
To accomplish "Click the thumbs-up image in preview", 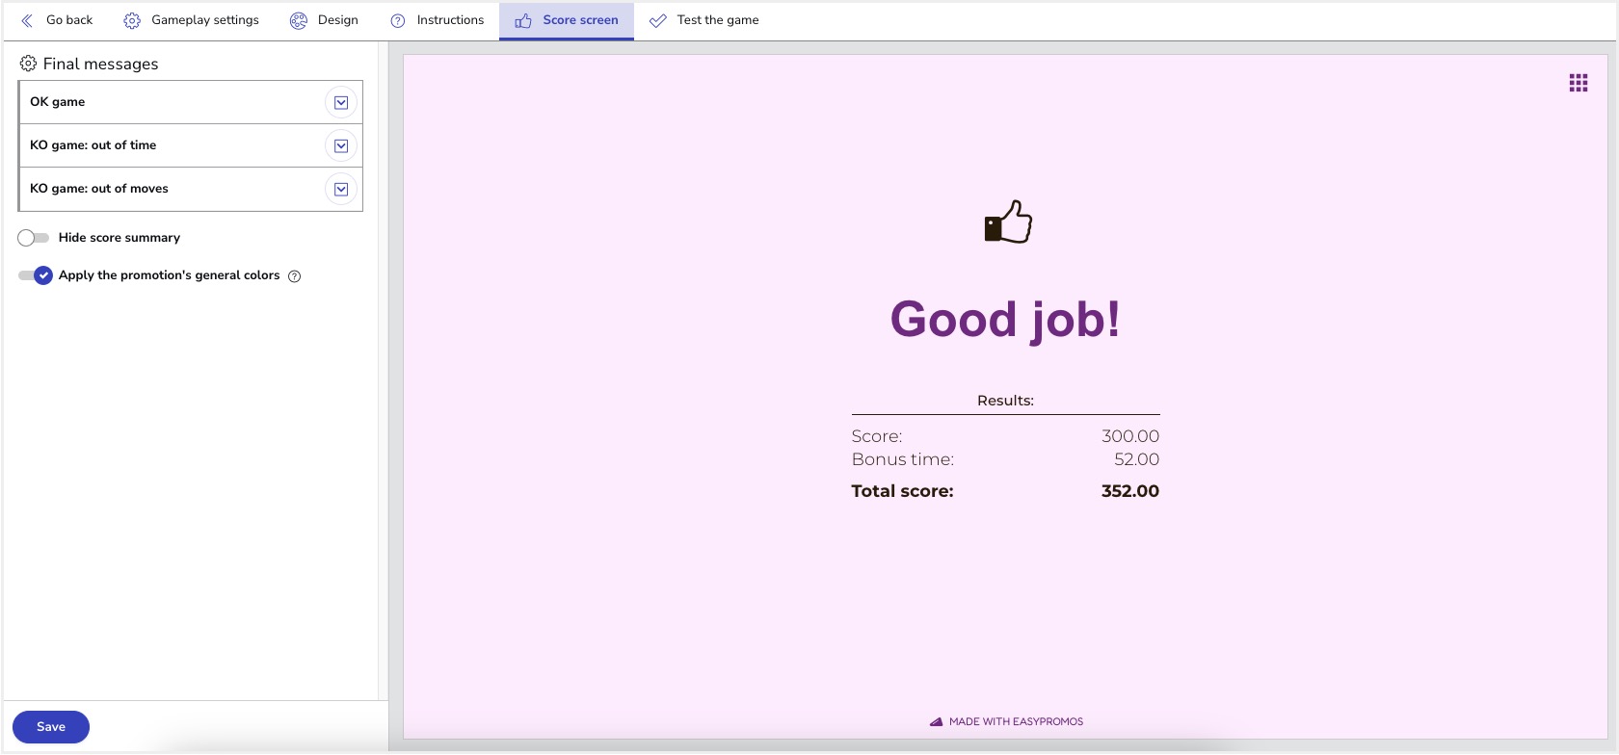I will coord(1007,222).
